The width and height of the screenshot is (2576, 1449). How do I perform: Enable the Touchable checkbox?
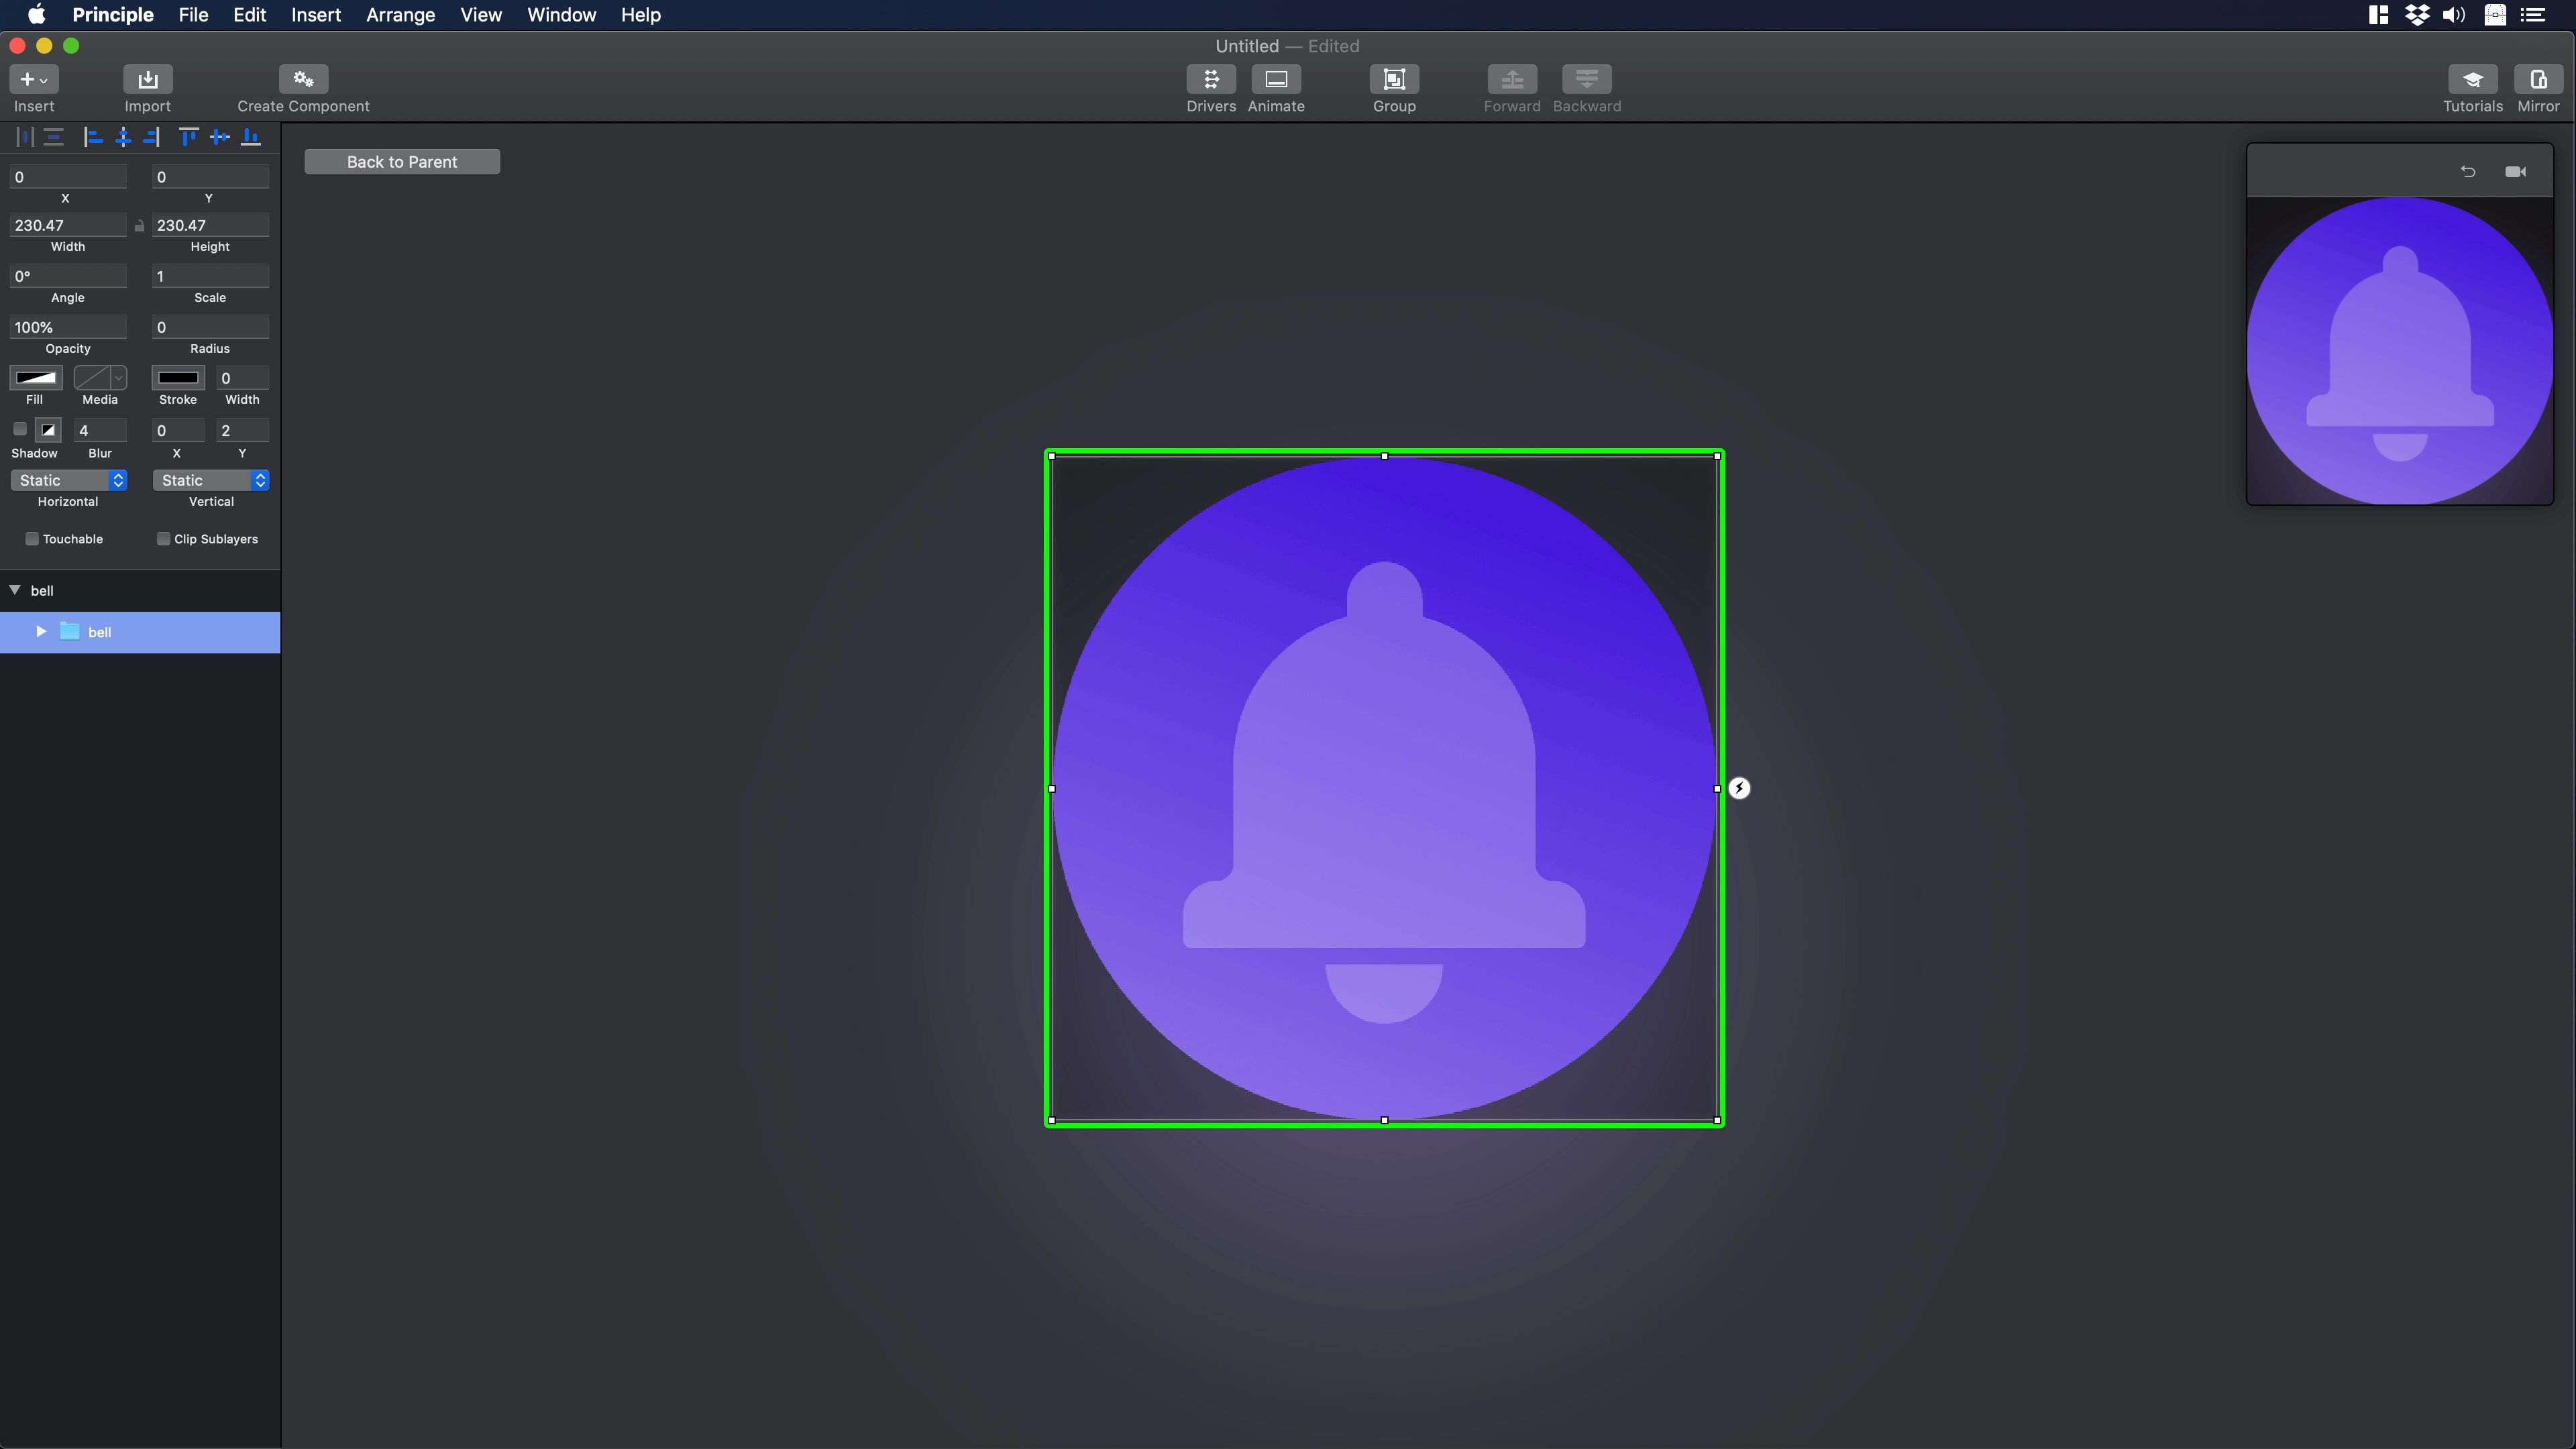(32, 539)
